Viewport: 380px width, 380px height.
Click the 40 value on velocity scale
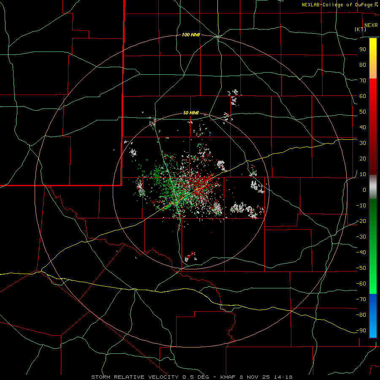[363, 127]
